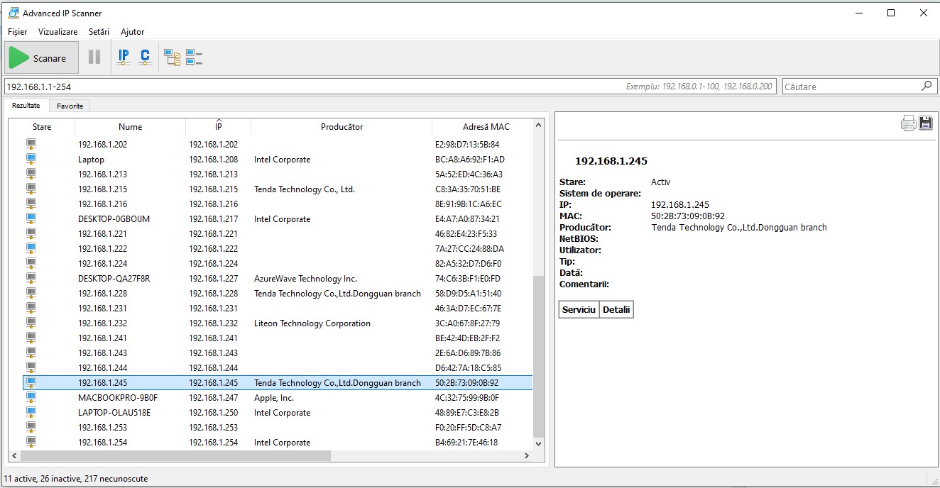Sort the list by the IP column header
This screenshot has width=940, height=488.
coord(219,127)
